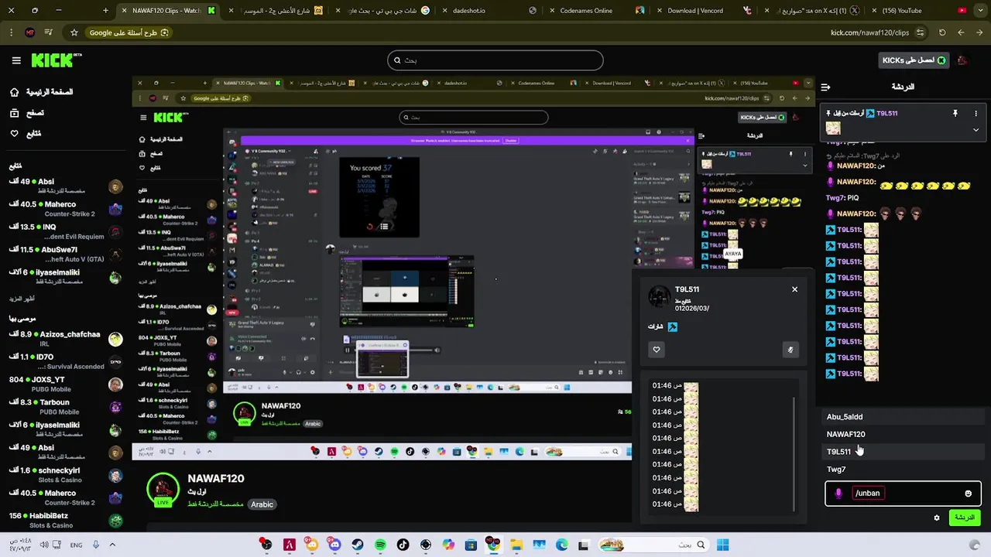Close the NAWAF120 Clips tab
This screenshot has width=991, height=557.
click(x=125, y=11)
